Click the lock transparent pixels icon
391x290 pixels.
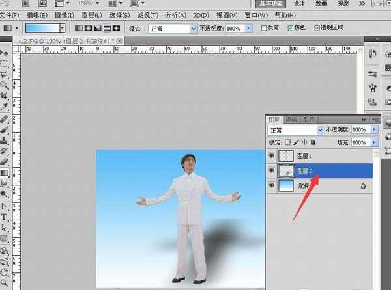click(x=289, y=142)
